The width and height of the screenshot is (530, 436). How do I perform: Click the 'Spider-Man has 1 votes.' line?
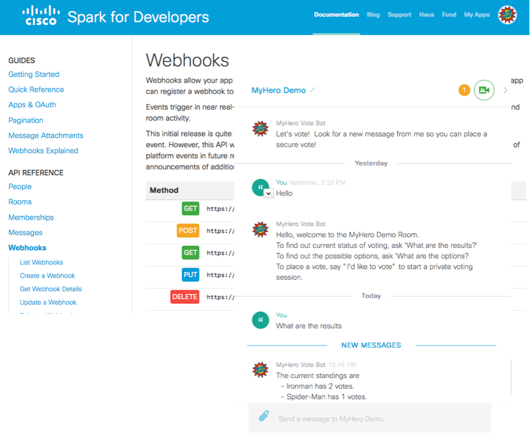tap(324, 397)
